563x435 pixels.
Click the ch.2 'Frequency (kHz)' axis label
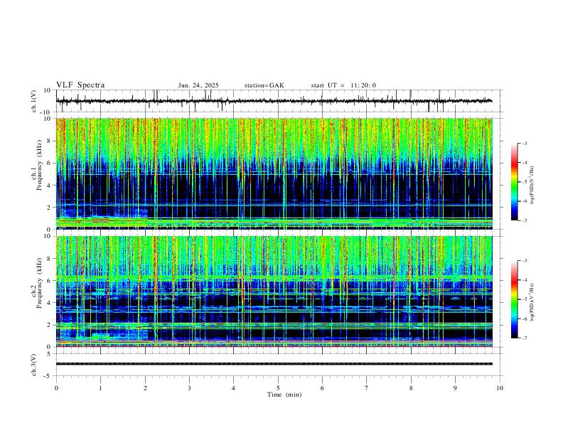[39, 283]
